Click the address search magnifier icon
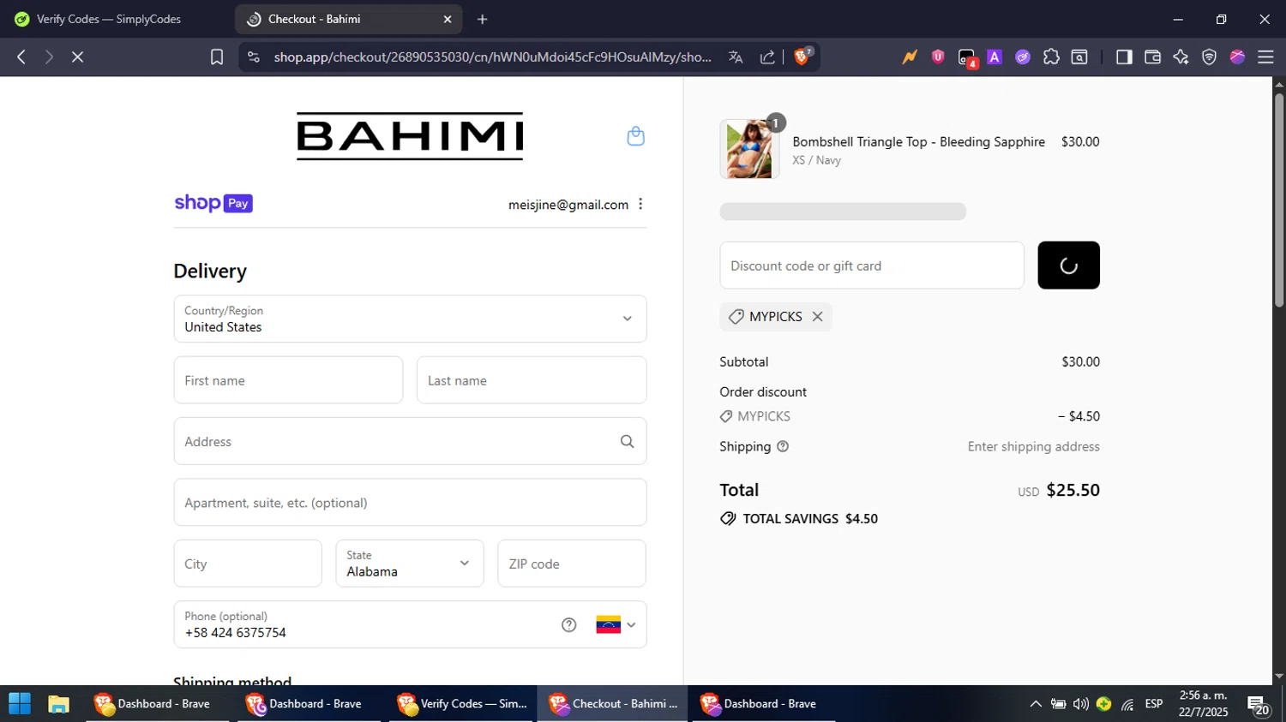Screen dimensions: 1286x722 click(628, 441)
